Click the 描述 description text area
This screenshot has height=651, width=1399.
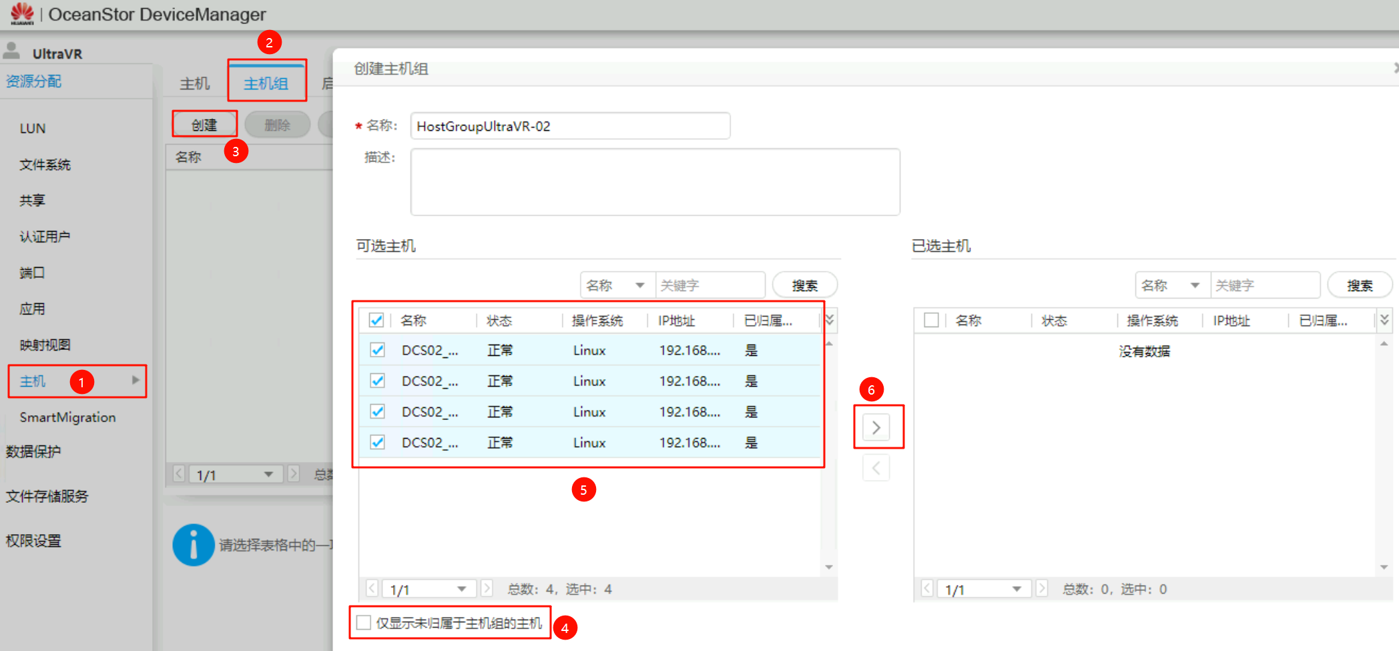(x=655, y=182)
